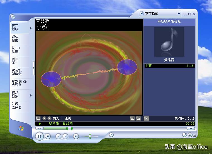Click the 3:16 duration of 小薇 track

190,66
